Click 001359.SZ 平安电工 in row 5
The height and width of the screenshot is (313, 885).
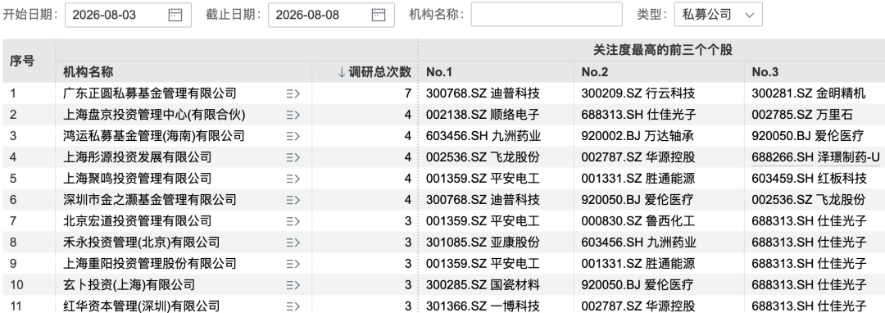tap(483, 179)
